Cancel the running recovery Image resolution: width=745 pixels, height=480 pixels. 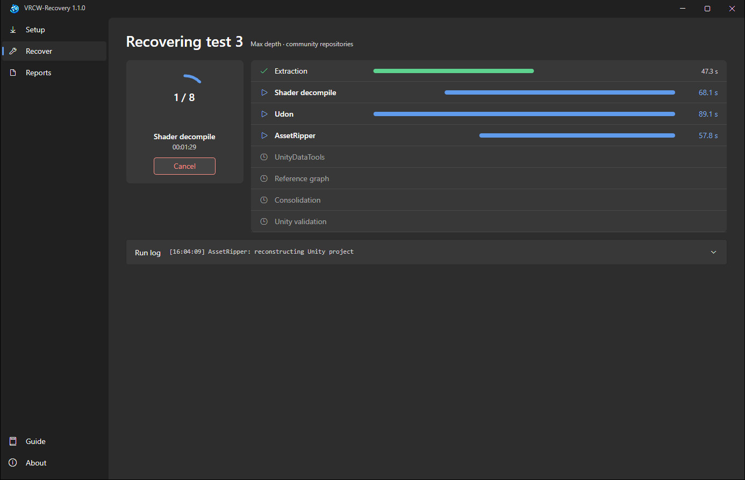(x=184, y=166)
